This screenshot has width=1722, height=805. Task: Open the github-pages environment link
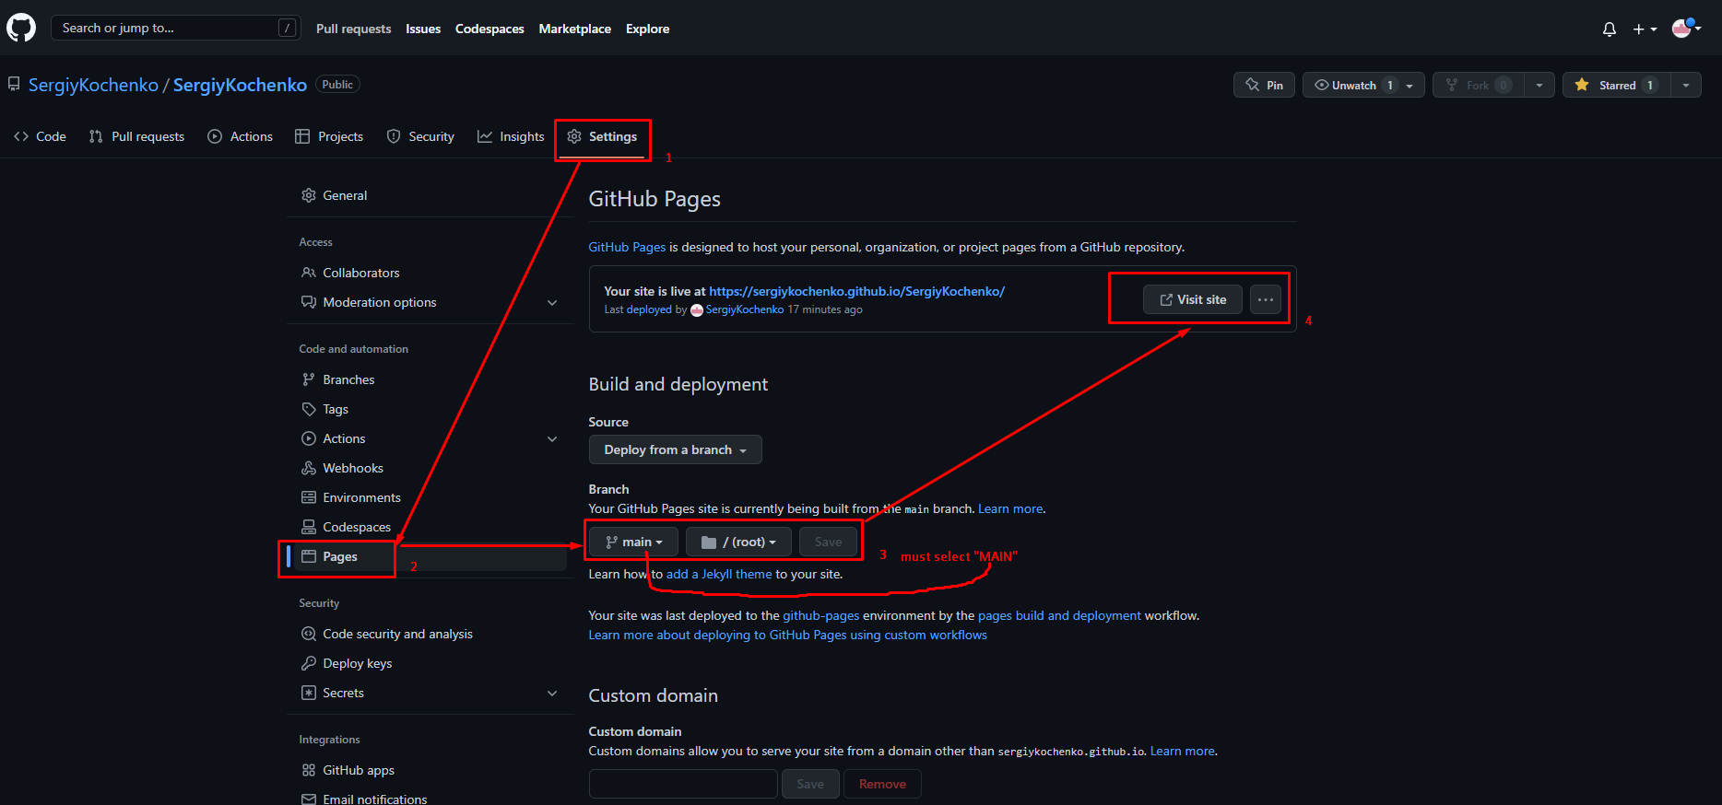(820, 615)
